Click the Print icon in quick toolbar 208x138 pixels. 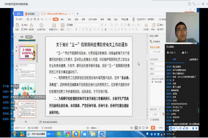35,19
